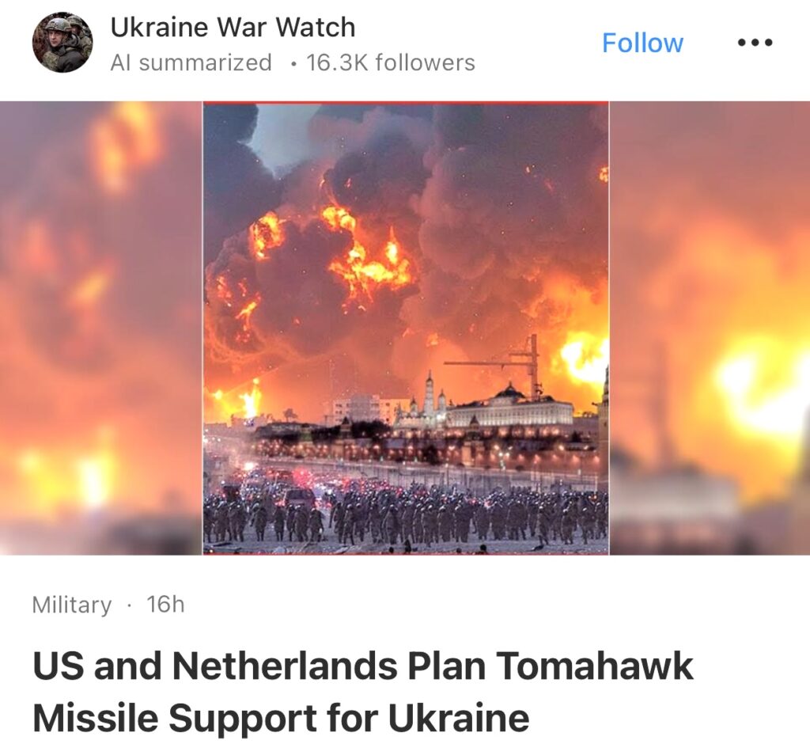Image resolution: width=810 pixels, height=755 pixels.
Task: Open the Tomahawk Missile Support headline article
Action: tap(362, 692)
